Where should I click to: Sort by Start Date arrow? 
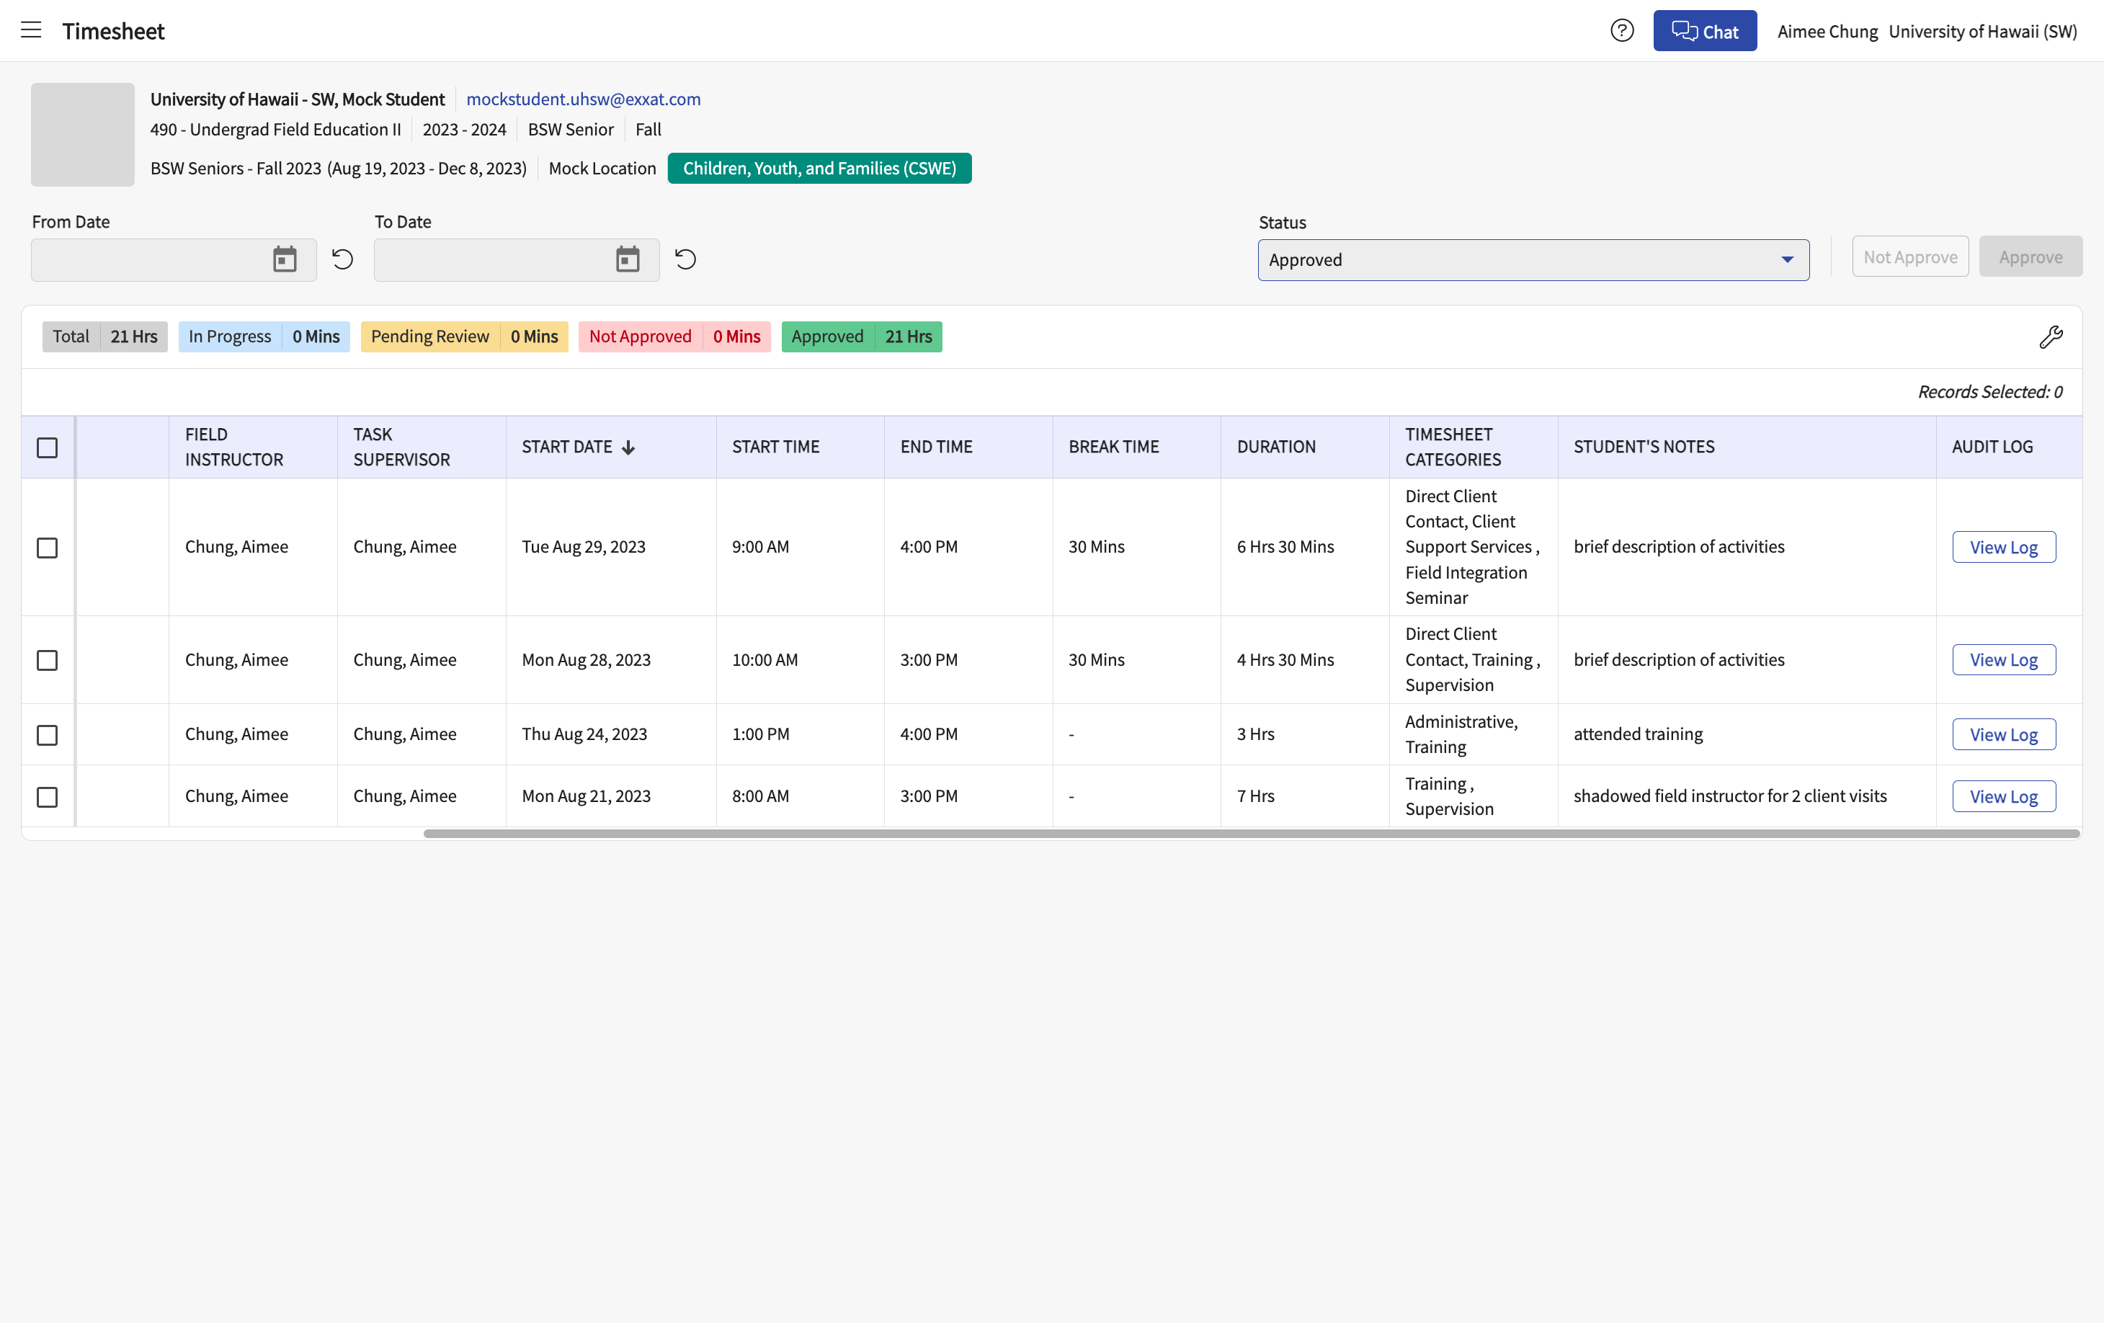pos(628,447)
